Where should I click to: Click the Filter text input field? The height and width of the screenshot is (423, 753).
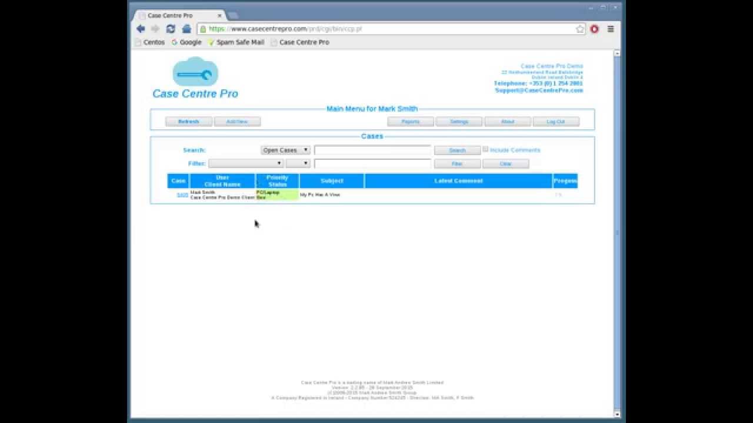click(x=372, y=163)
